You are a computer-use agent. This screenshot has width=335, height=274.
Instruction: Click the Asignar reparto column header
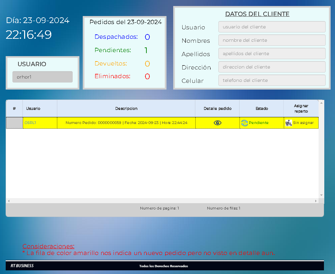(301, 109)
